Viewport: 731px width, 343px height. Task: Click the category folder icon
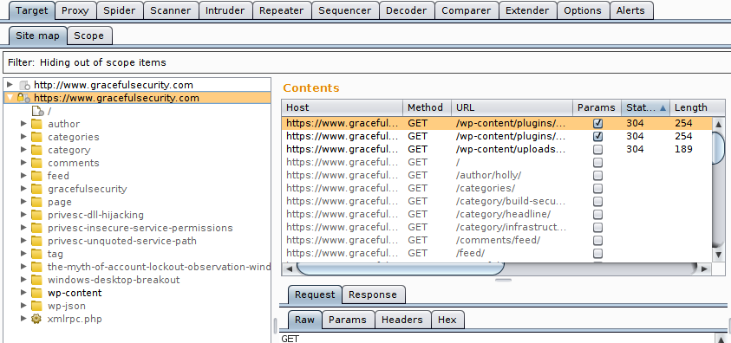click(36, 150)
